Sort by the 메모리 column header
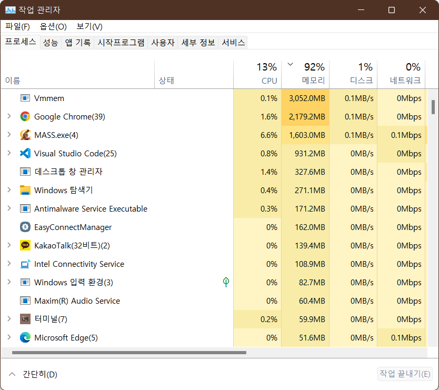This screenshot has height=390, width=439. 305,74
